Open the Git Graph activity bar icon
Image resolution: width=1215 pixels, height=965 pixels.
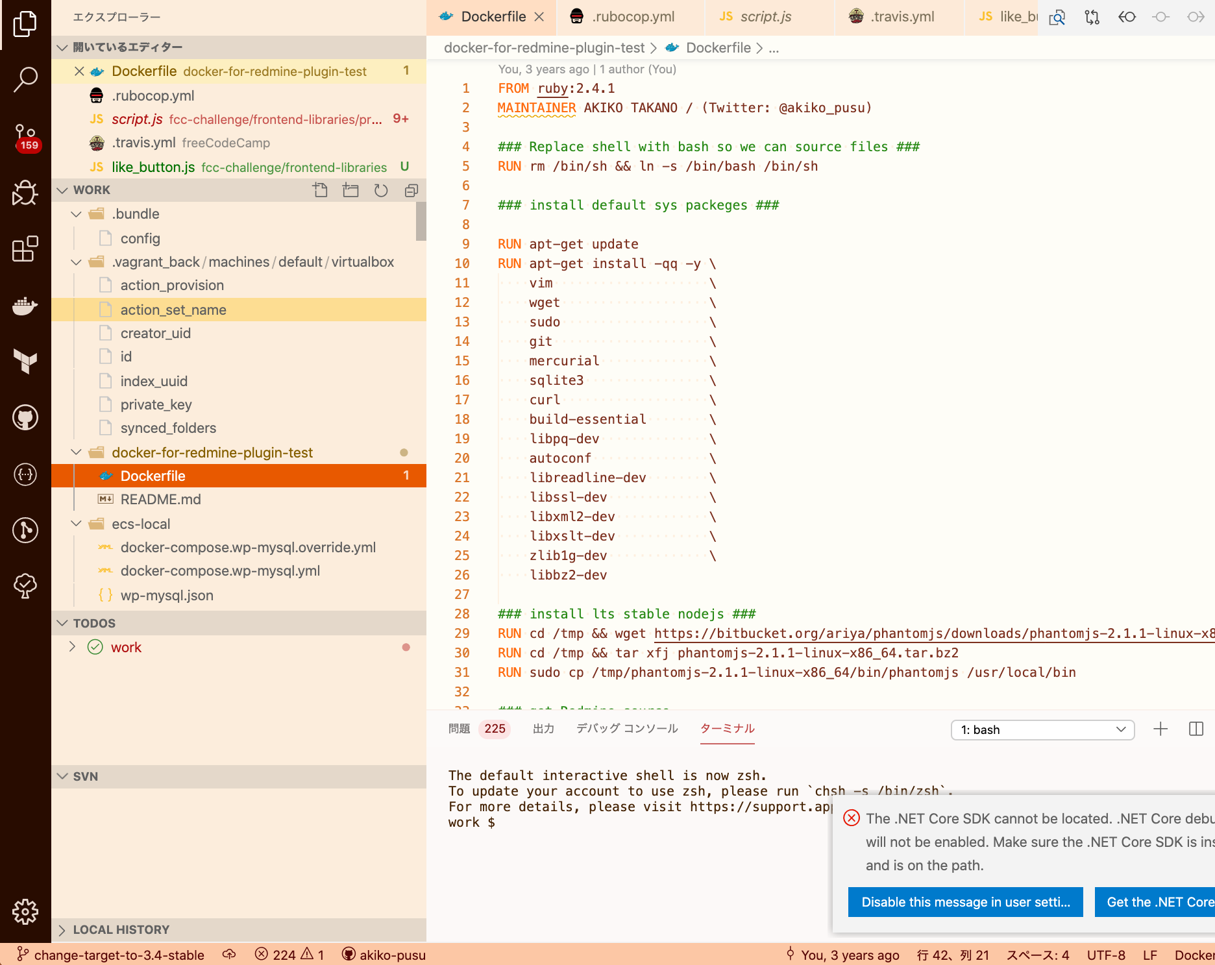point(25,530)
